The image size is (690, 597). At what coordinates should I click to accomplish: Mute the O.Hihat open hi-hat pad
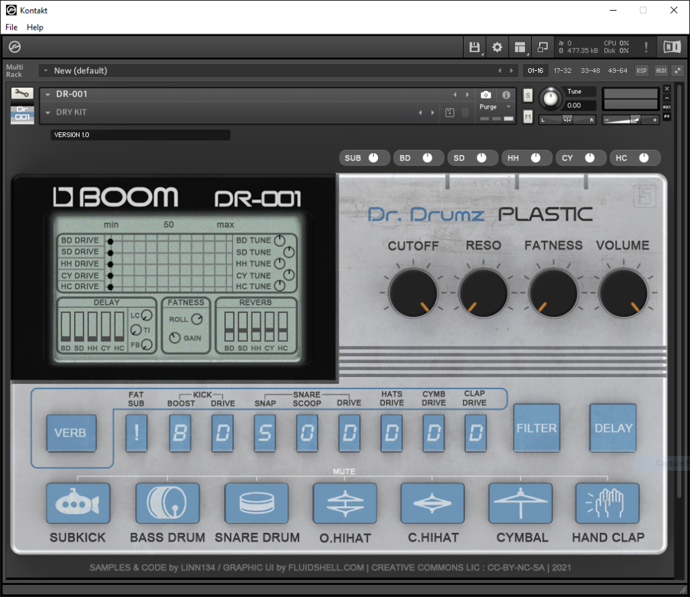pyautogui.click(x=345, y=503)
